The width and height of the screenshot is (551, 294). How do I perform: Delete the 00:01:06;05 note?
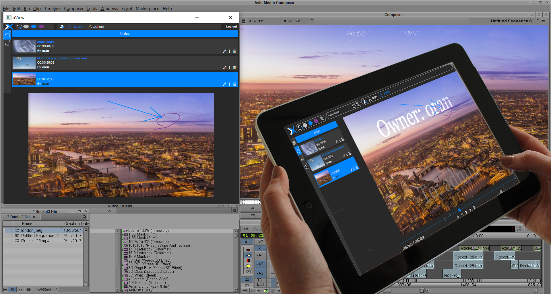(235, 84)
